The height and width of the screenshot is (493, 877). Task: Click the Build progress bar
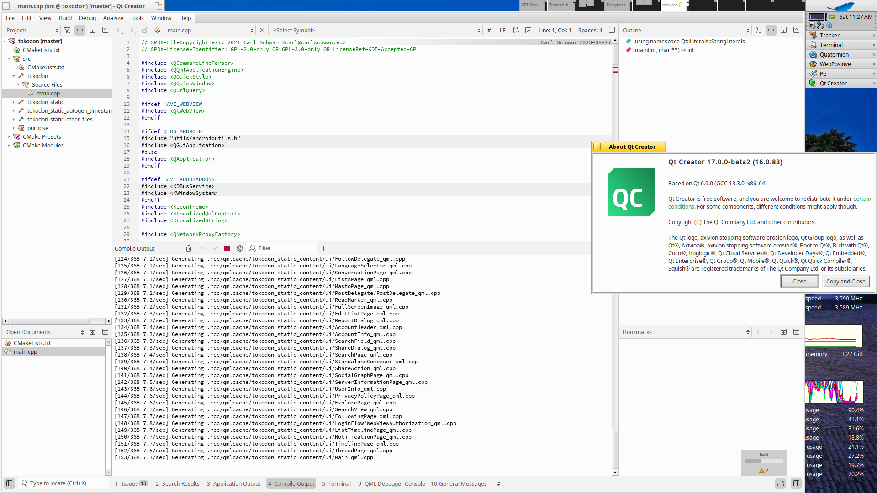(x=764, y=461)
